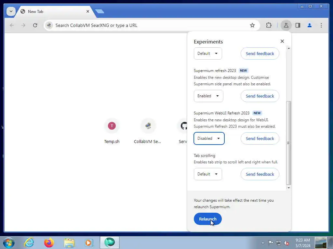Click the Experiments panel scrollbar thumb
The width and height of the screenshot is (333, 249).
click(288, 143)
